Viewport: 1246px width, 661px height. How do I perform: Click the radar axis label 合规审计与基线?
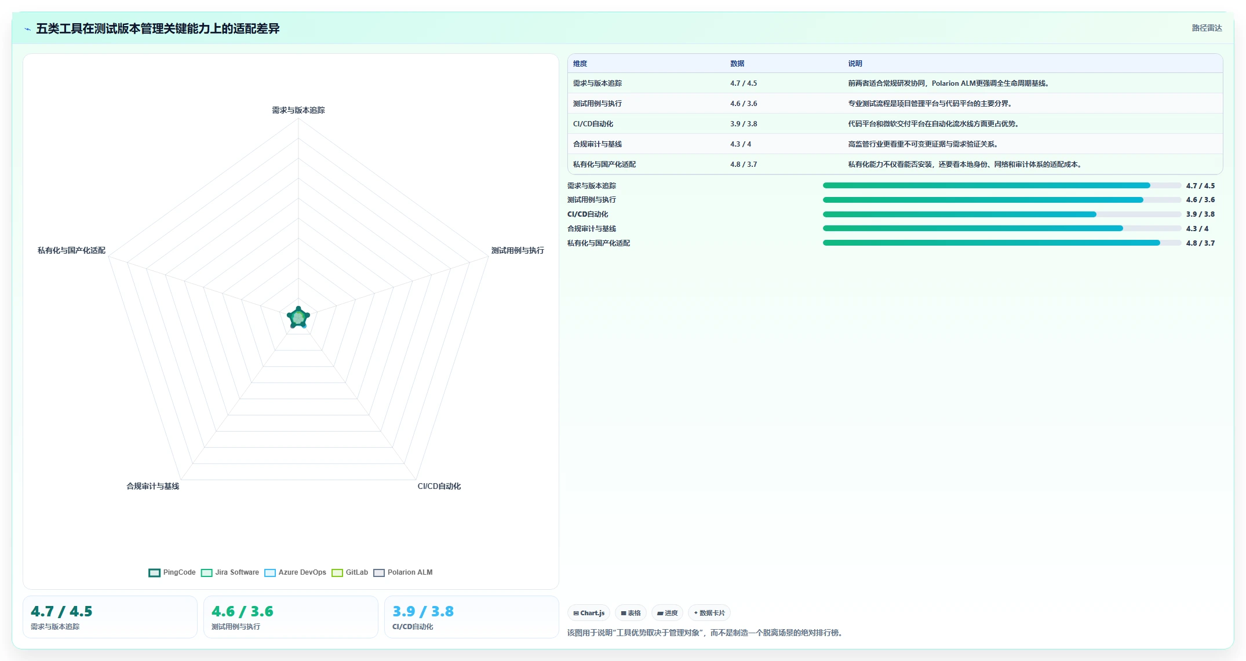click(x=153, y=486)
